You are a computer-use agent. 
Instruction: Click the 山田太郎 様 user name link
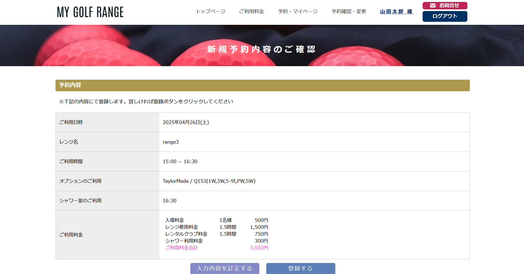[396, 11]
